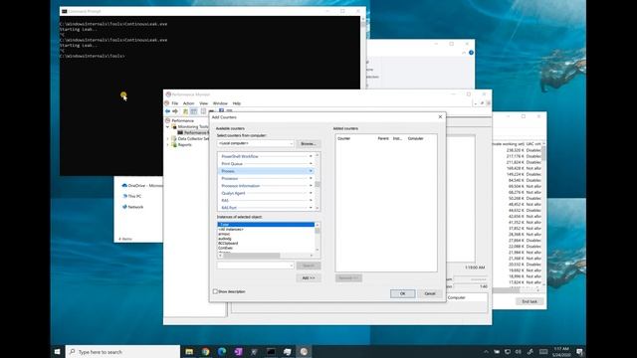Click the Add >> button
Image resolution: width=637 pixels, height=358 pixels.
(x=309, y=278)
